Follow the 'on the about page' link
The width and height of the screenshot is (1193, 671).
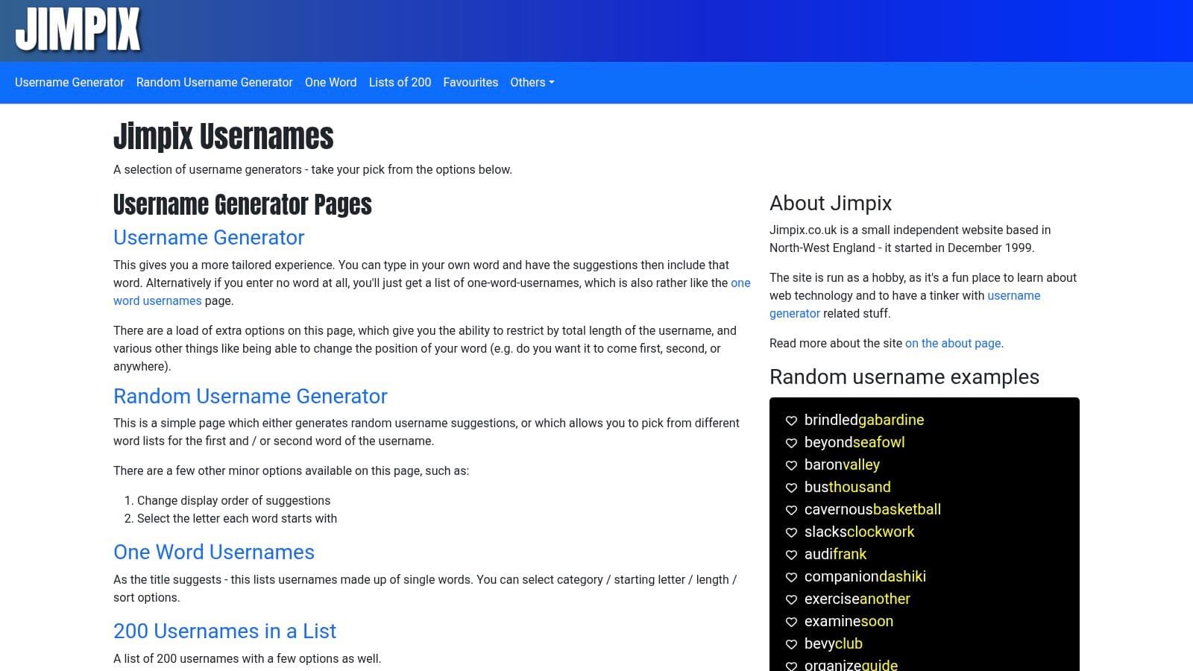pyautogui.click(x=953, y=343)
